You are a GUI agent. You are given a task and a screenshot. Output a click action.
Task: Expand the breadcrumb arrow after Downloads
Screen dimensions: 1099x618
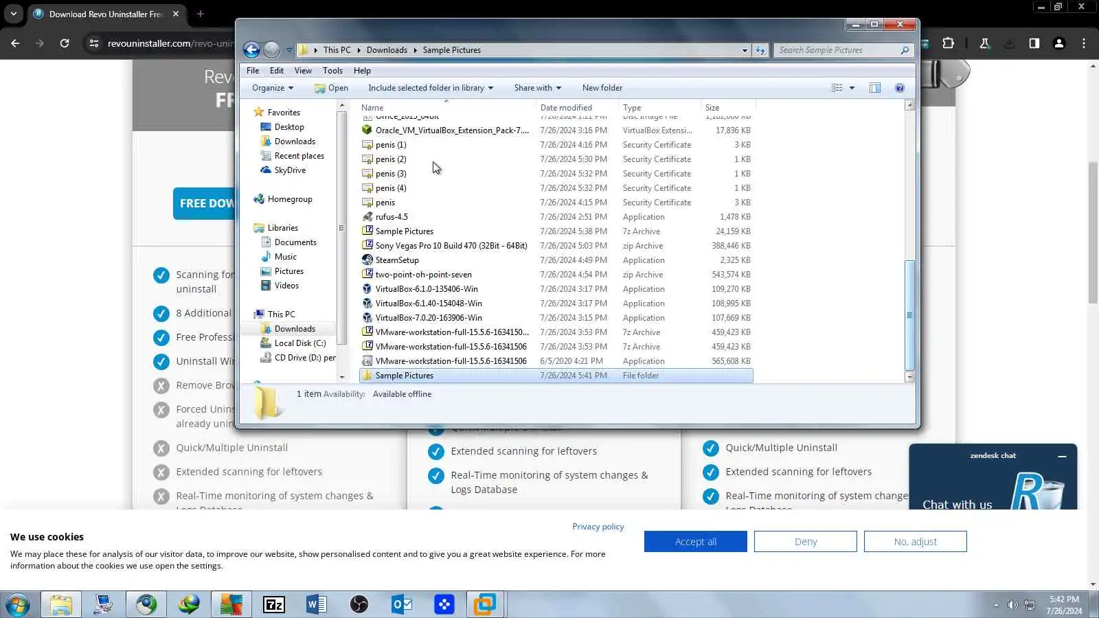(416, 50)
